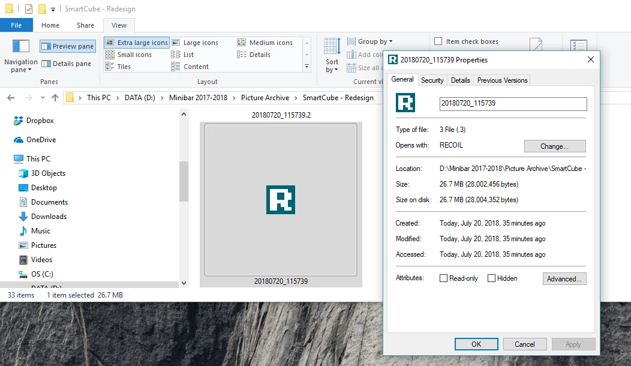Edit the file name field
Screen dimensions: 631x366
pyautogui.click(x=513, y=103)
